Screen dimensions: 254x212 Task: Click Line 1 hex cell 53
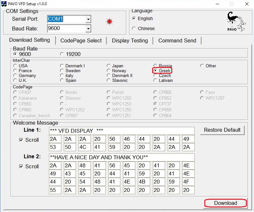click(55, 147)
